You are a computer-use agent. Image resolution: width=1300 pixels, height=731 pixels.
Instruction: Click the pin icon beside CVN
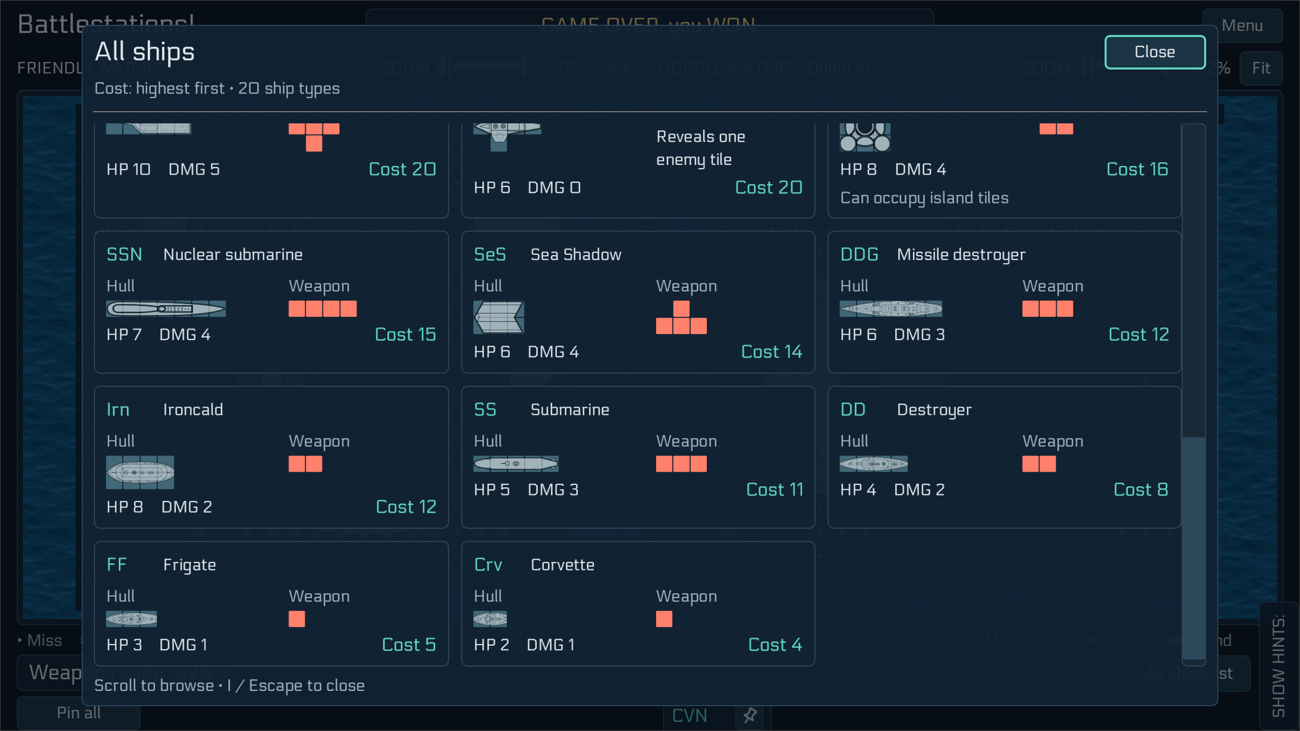point(751,715)
